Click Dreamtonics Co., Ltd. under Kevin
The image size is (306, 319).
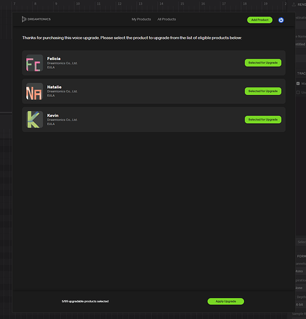pos(62,120)
